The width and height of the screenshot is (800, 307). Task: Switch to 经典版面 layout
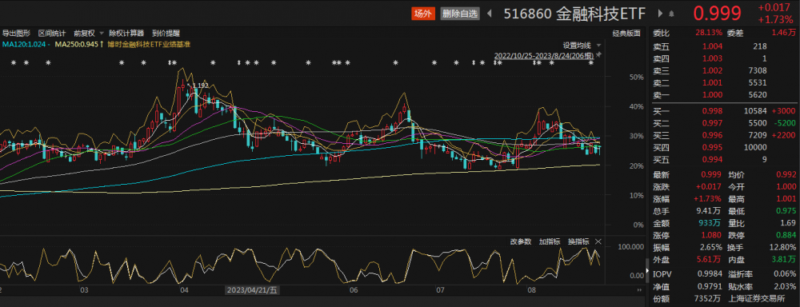coord(626,33)
